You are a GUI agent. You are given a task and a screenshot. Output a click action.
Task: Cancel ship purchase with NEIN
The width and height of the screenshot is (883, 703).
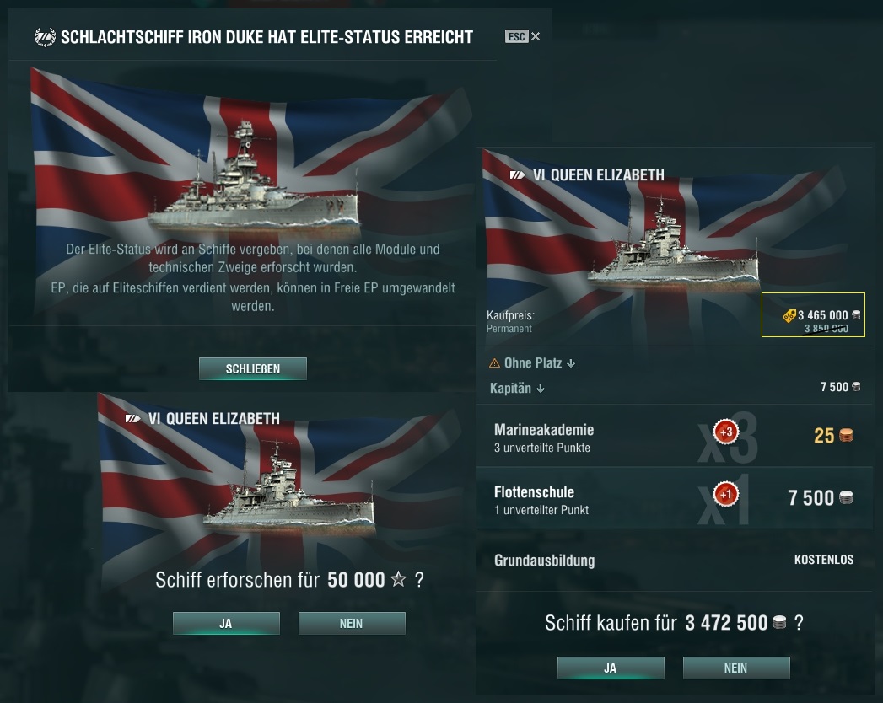point(736,668)
